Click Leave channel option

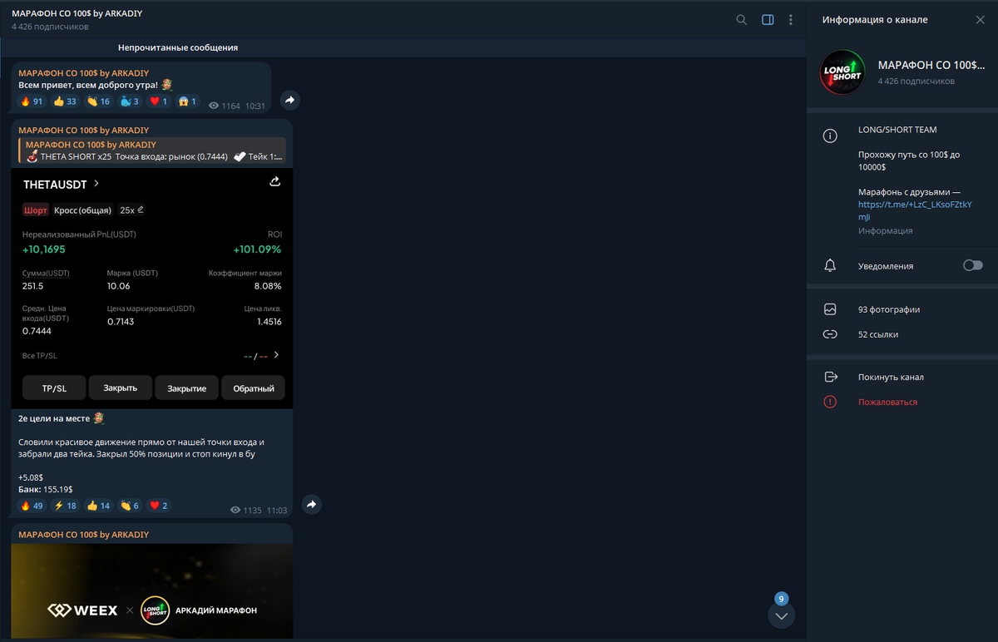pos(891,377)
